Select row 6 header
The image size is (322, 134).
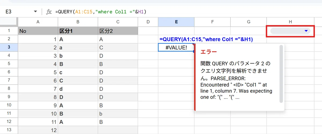pos(9,72)
